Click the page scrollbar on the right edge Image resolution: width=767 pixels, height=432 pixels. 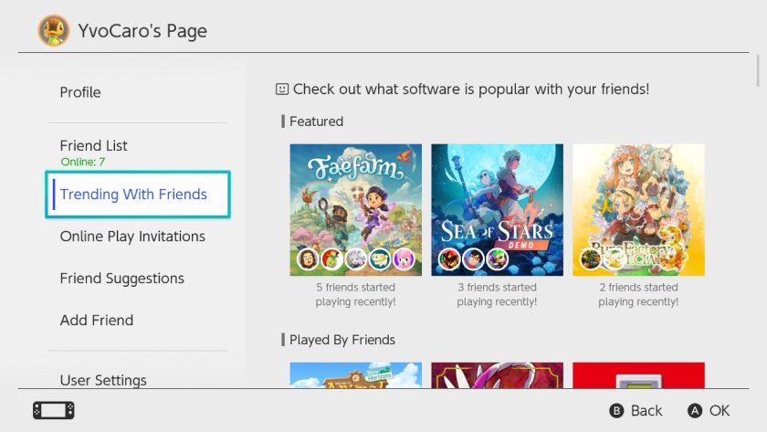pos(758,71)
